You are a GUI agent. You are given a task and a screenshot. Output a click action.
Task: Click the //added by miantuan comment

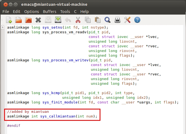28,112
